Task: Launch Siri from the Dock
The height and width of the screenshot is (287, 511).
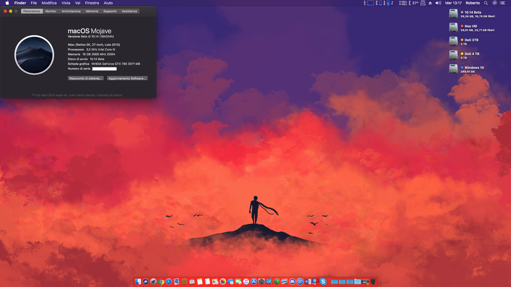Action: tap(146, 281)
